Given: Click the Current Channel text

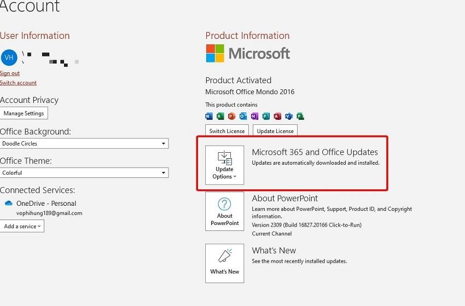Looking at the screenshot, I should [x=272, y=234].
